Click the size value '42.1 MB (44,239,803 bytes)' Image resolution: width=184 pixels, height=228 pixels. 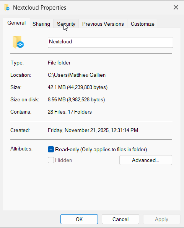click(x=78, y=87)
